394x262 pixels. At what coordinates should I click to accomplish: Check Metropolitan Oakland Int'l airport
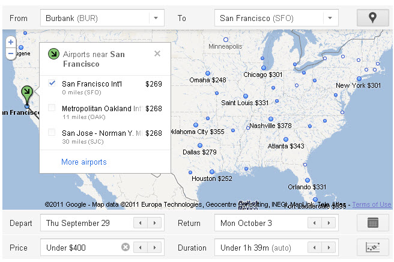(x=52, y=108)
